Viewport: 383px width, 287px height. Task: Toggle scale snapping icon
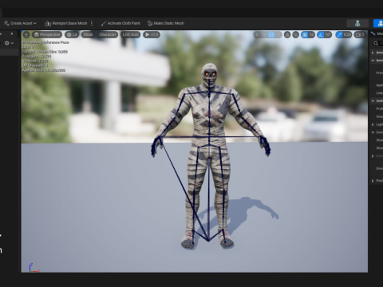[339, 34]
